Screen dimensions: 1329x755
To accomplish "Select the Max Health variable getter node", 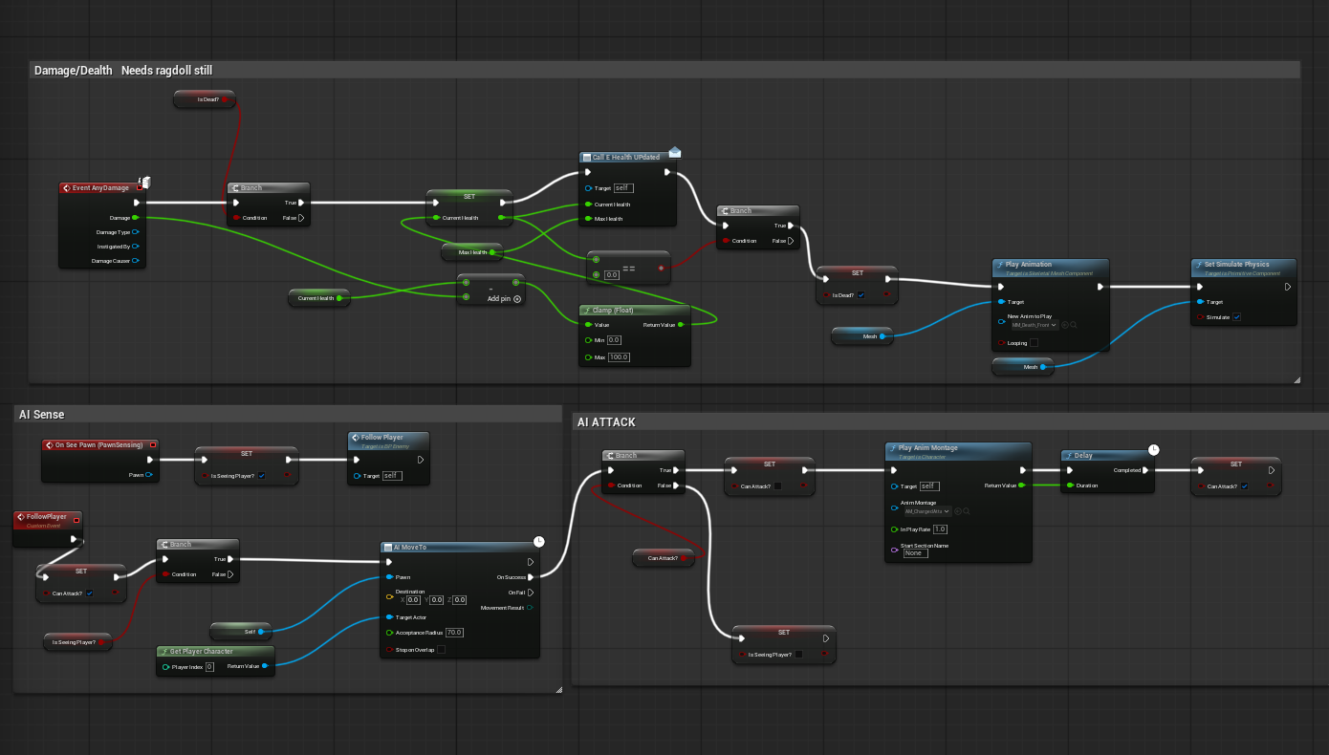I will coord(472,252).
